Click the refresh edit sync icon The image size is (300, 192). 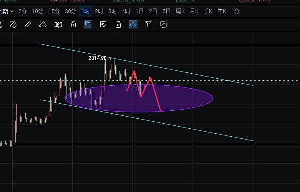[x=163, y=25]
